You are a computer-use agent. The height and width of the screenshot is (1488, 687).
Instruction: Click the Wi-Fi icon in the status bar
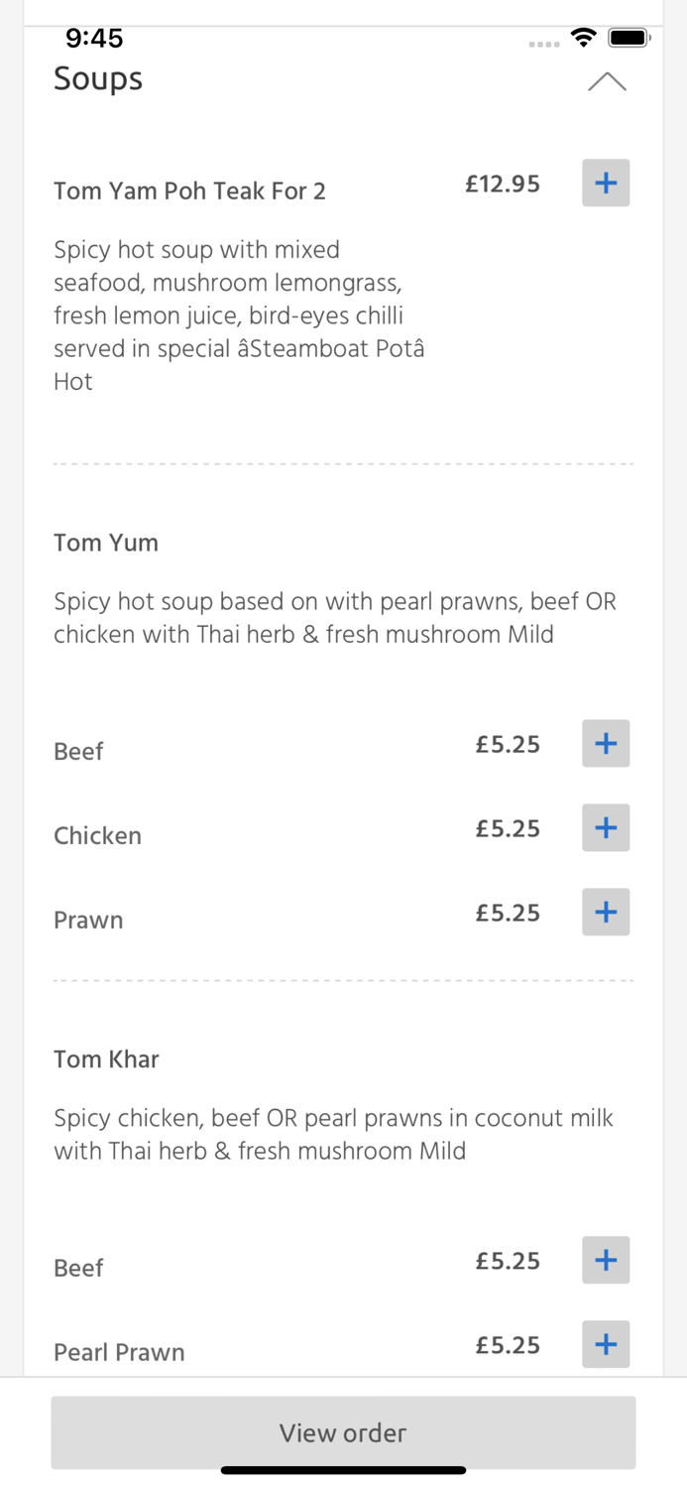coord(584,37)
